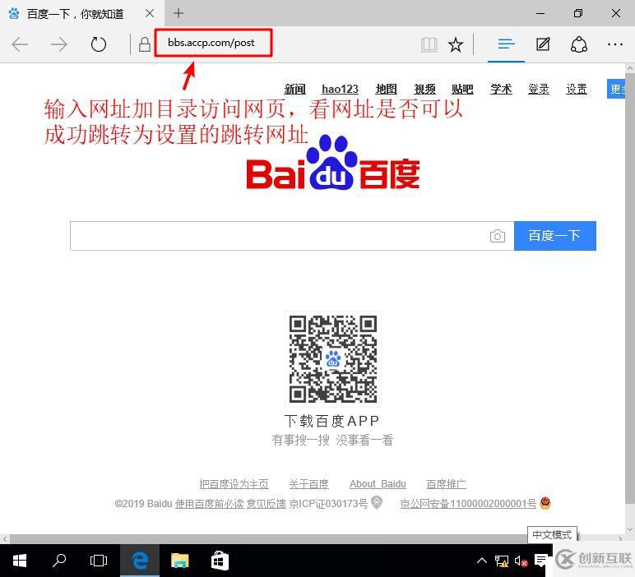Open the 地图 link
Viewport: 635px width, 577px height.
386,89
